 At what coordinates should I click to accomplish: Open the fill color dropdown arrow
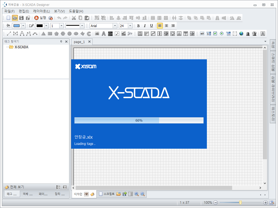tap(23, 26)
